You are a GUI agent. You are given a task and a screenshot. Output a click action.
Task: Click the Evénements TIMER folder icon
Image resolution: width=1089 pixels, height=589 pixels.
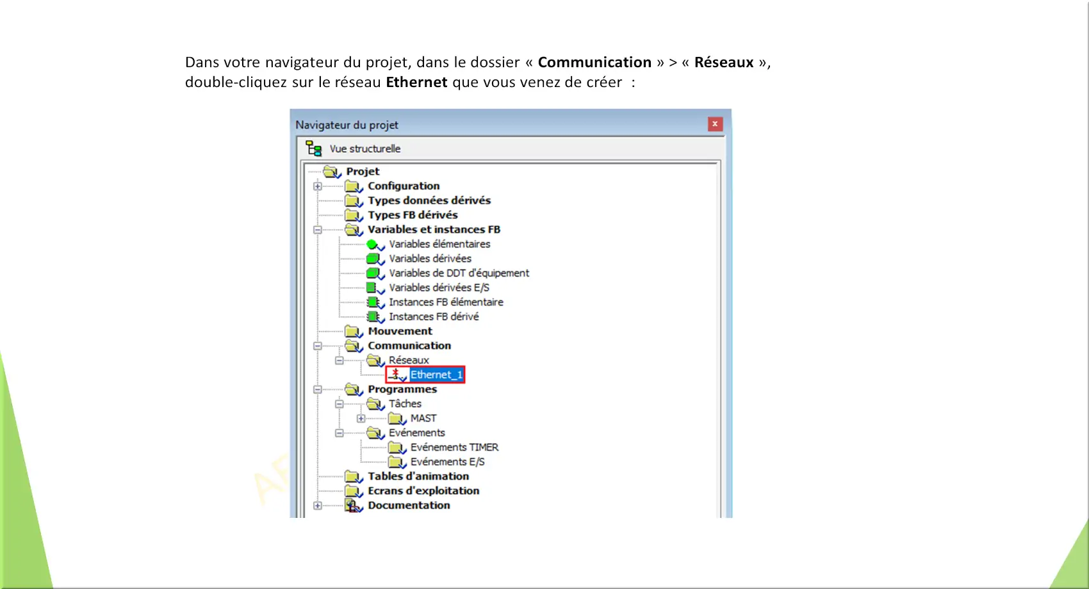coord(397,448)
